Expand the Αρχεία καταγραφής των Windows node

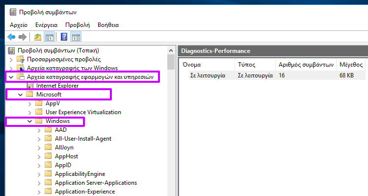(x=11, y=69)
